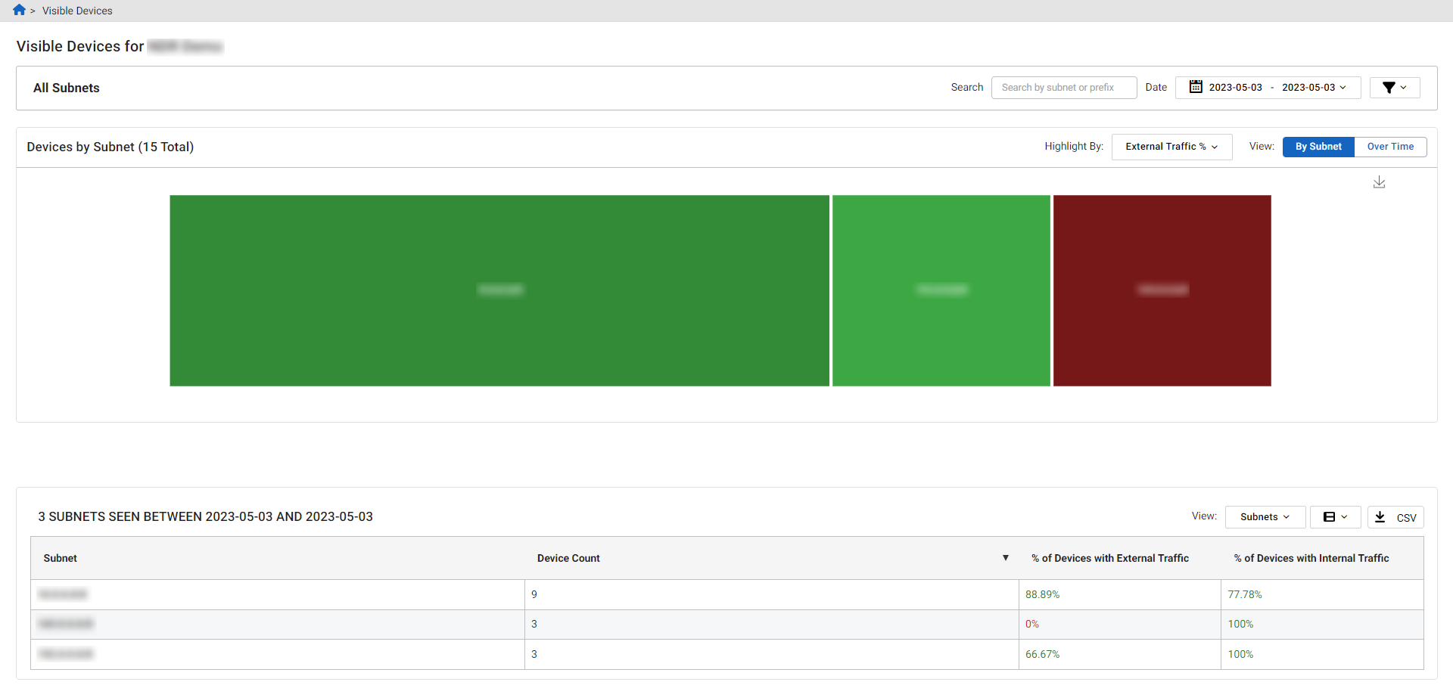Click the magnifying area in Search field label

click(x=966, y=87)
